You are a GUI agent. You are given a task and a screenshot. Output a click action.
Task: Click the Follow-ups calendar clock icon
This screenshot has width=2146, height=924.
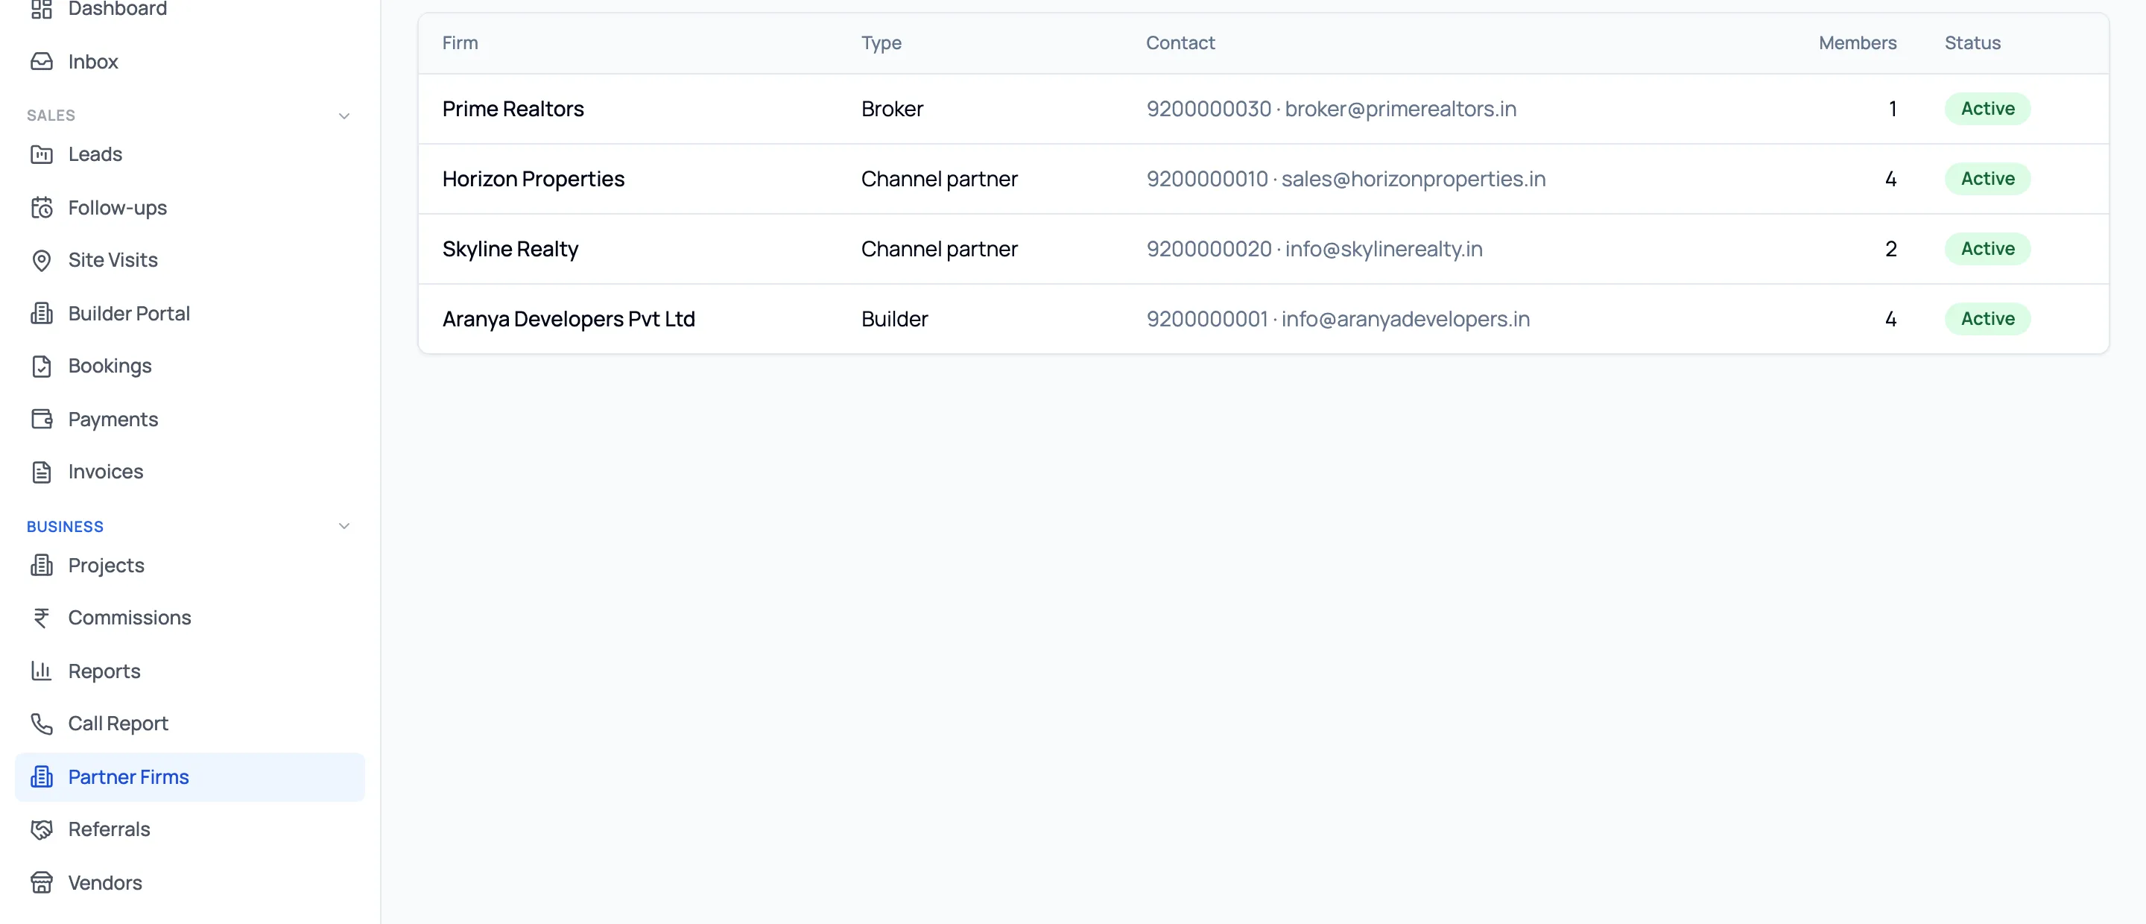[x=42, y=207]
